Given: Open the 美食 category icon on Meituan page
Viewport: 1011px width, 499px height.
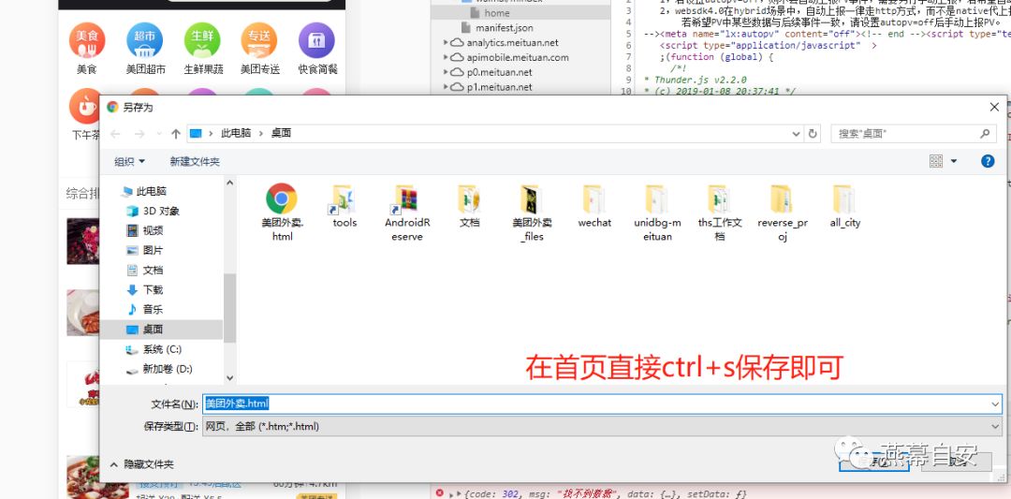Looking at the screenshot, I should click(x=86, y=40).
